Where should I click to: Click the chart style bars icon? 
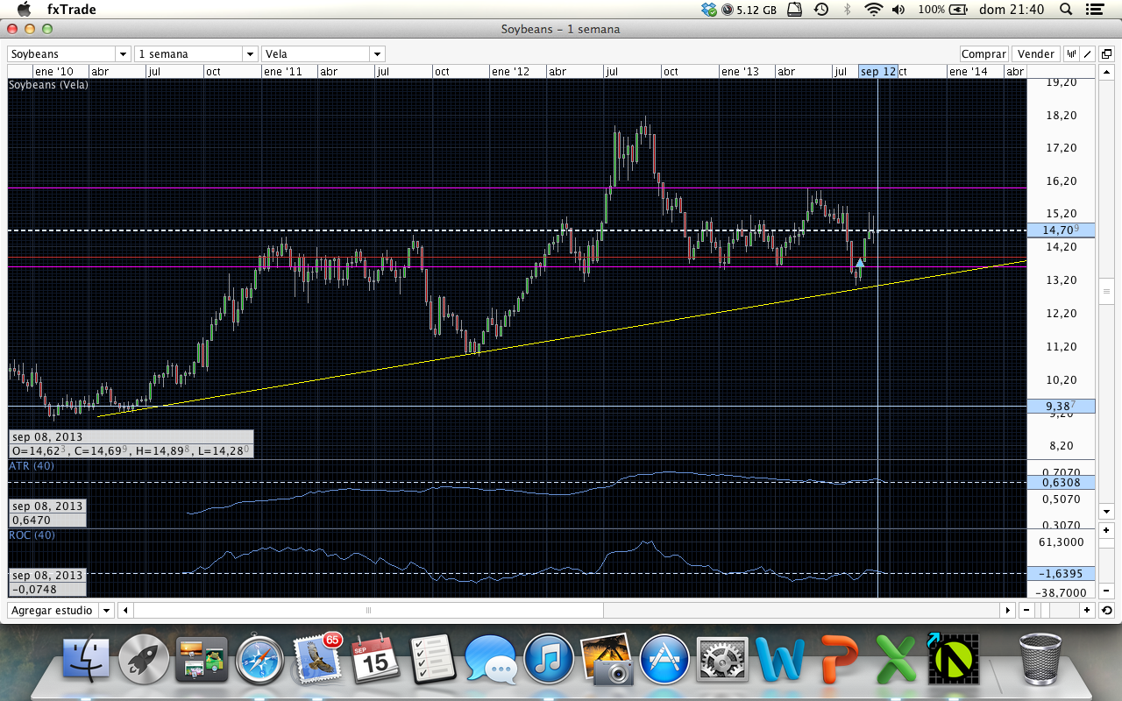click(x=1071, y=54)
